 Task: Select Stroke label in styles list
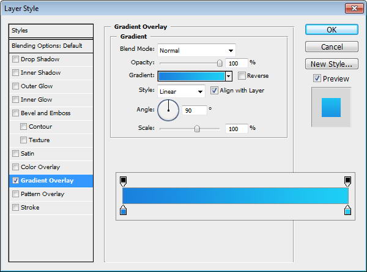(30, 208)
